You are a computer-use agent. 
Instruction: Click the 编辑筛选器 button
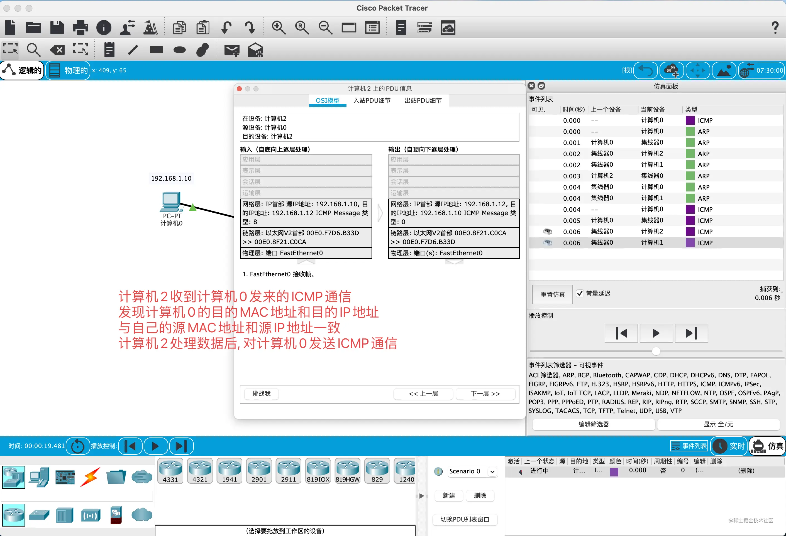[x=594, y=424]
